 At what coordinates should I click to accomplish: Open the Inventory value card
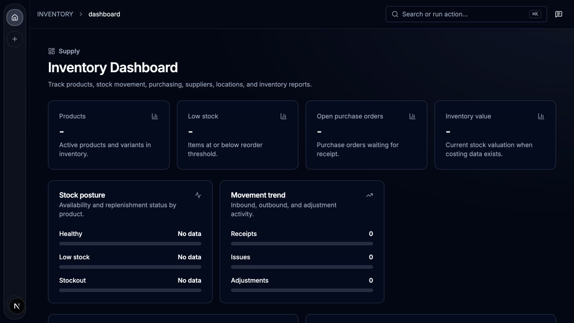495,135
